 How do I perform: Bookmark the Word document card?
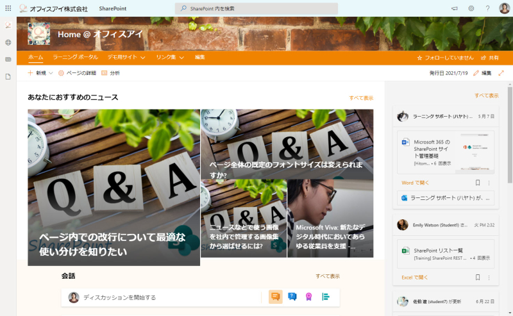(478, 183)
